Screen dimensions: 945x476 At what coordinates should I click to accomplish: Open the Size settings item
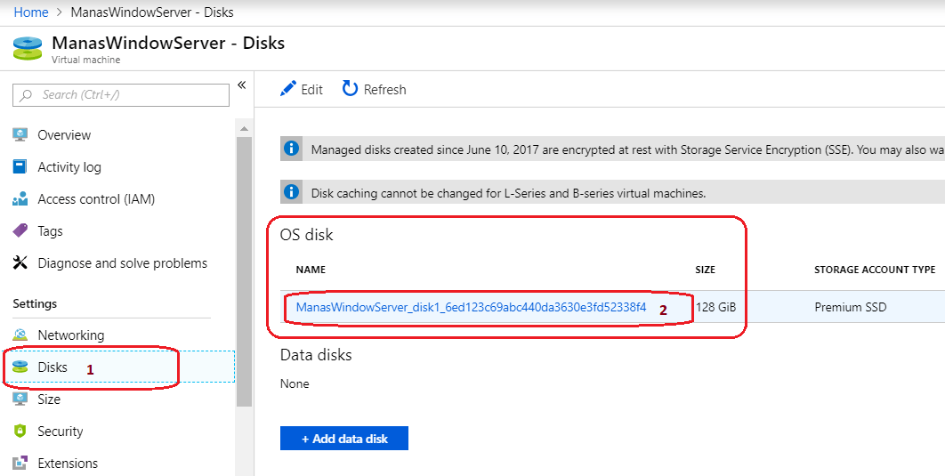point(49,399)
